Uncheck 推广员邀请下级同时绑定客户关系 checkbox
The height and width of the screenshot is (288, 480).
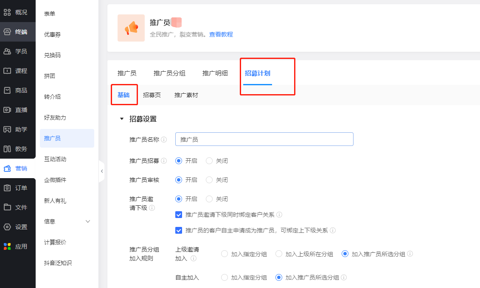[x=179, y=215]
